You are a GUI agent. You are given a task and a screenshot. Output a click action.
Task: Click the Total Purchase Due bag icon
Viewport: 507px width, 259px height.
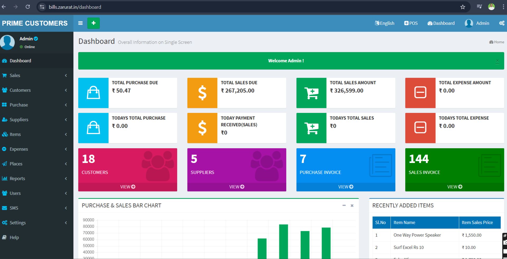[x=93, y=93]
